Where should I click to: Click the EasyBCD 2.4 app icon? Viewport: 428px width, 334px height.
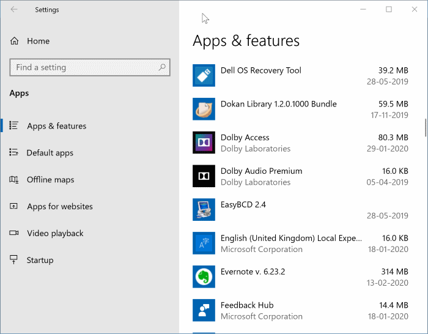(204, 209)
